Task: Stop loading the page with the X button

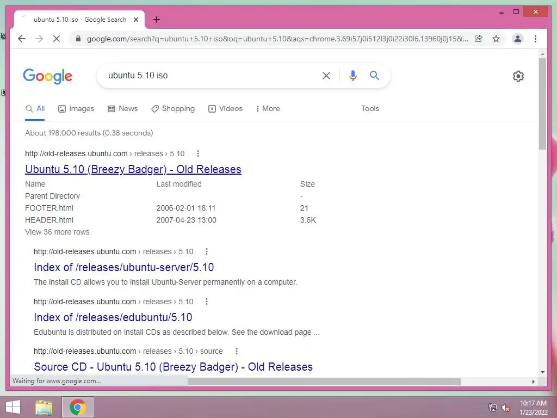Action: [x=57, y=39]
